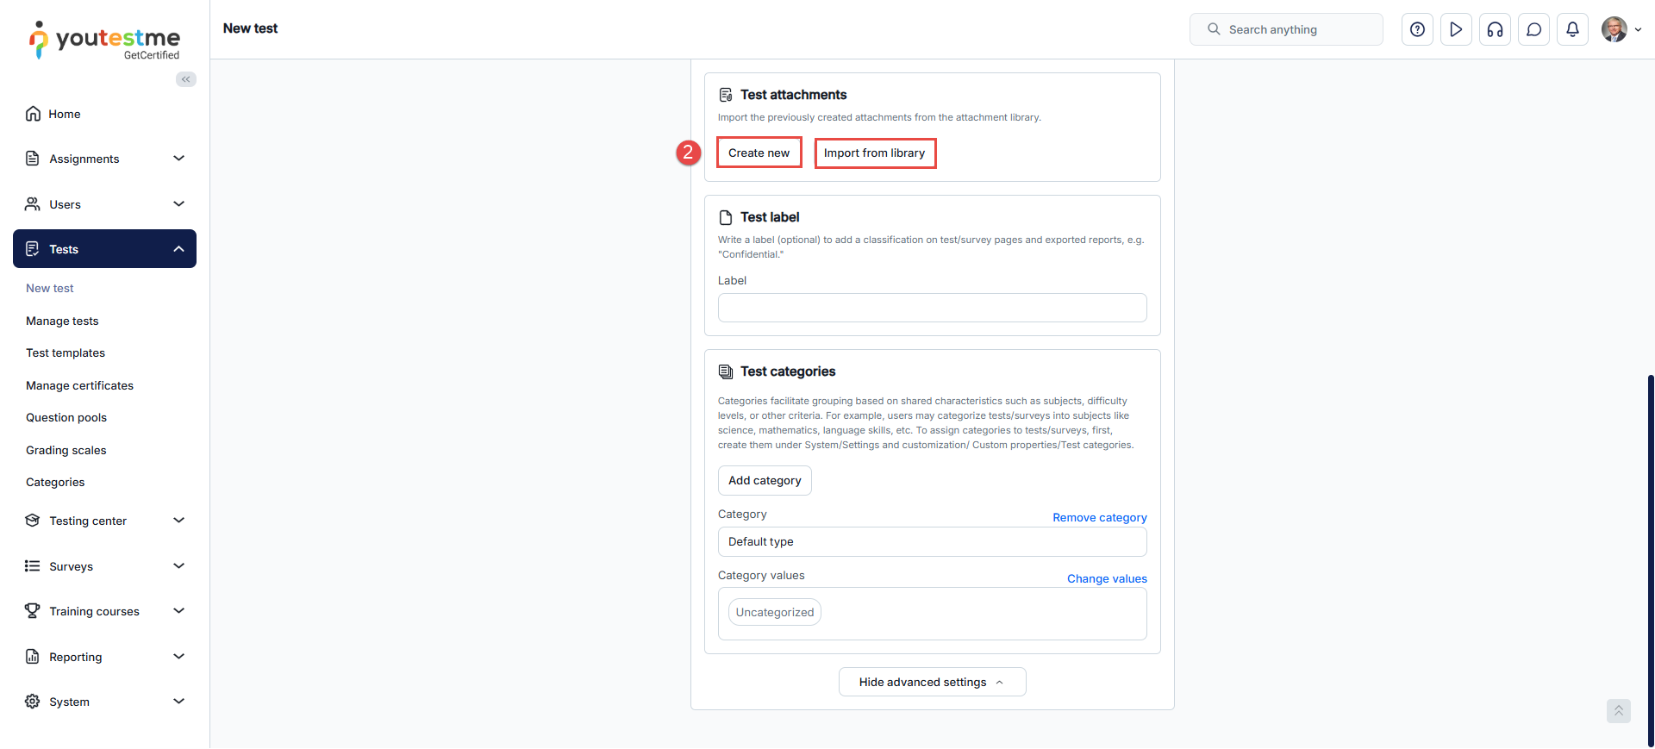1655x749 pixels.
Task: Click the headphones support icon
Action: [x=1495, y=29]
